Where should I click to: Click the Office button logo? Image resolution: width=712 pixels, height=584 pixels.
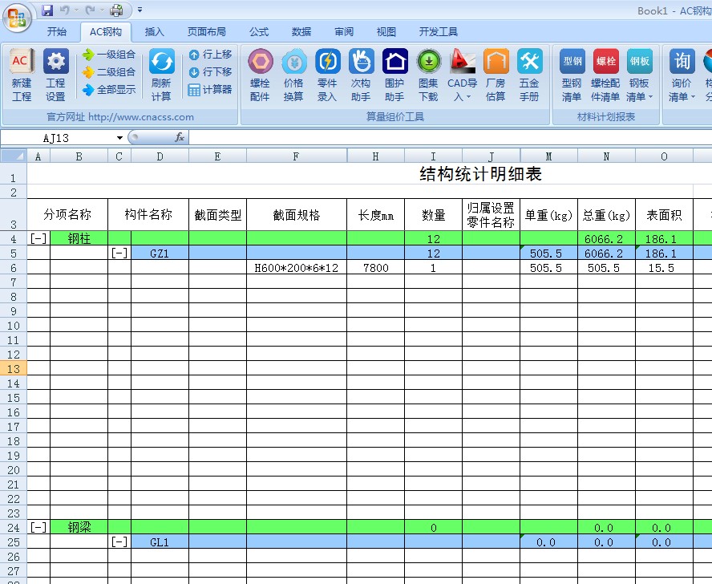tap(17, 18)
